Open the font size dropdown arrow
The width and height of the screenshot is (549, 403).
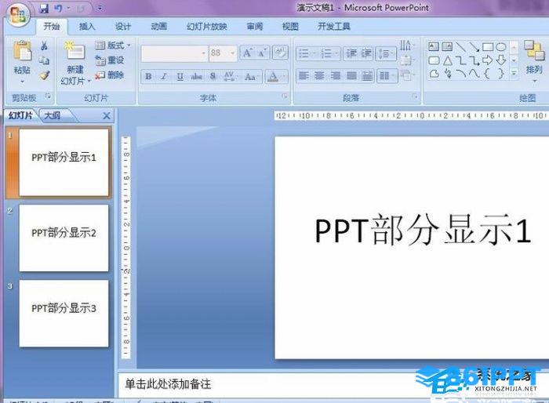tap(233, 53)
